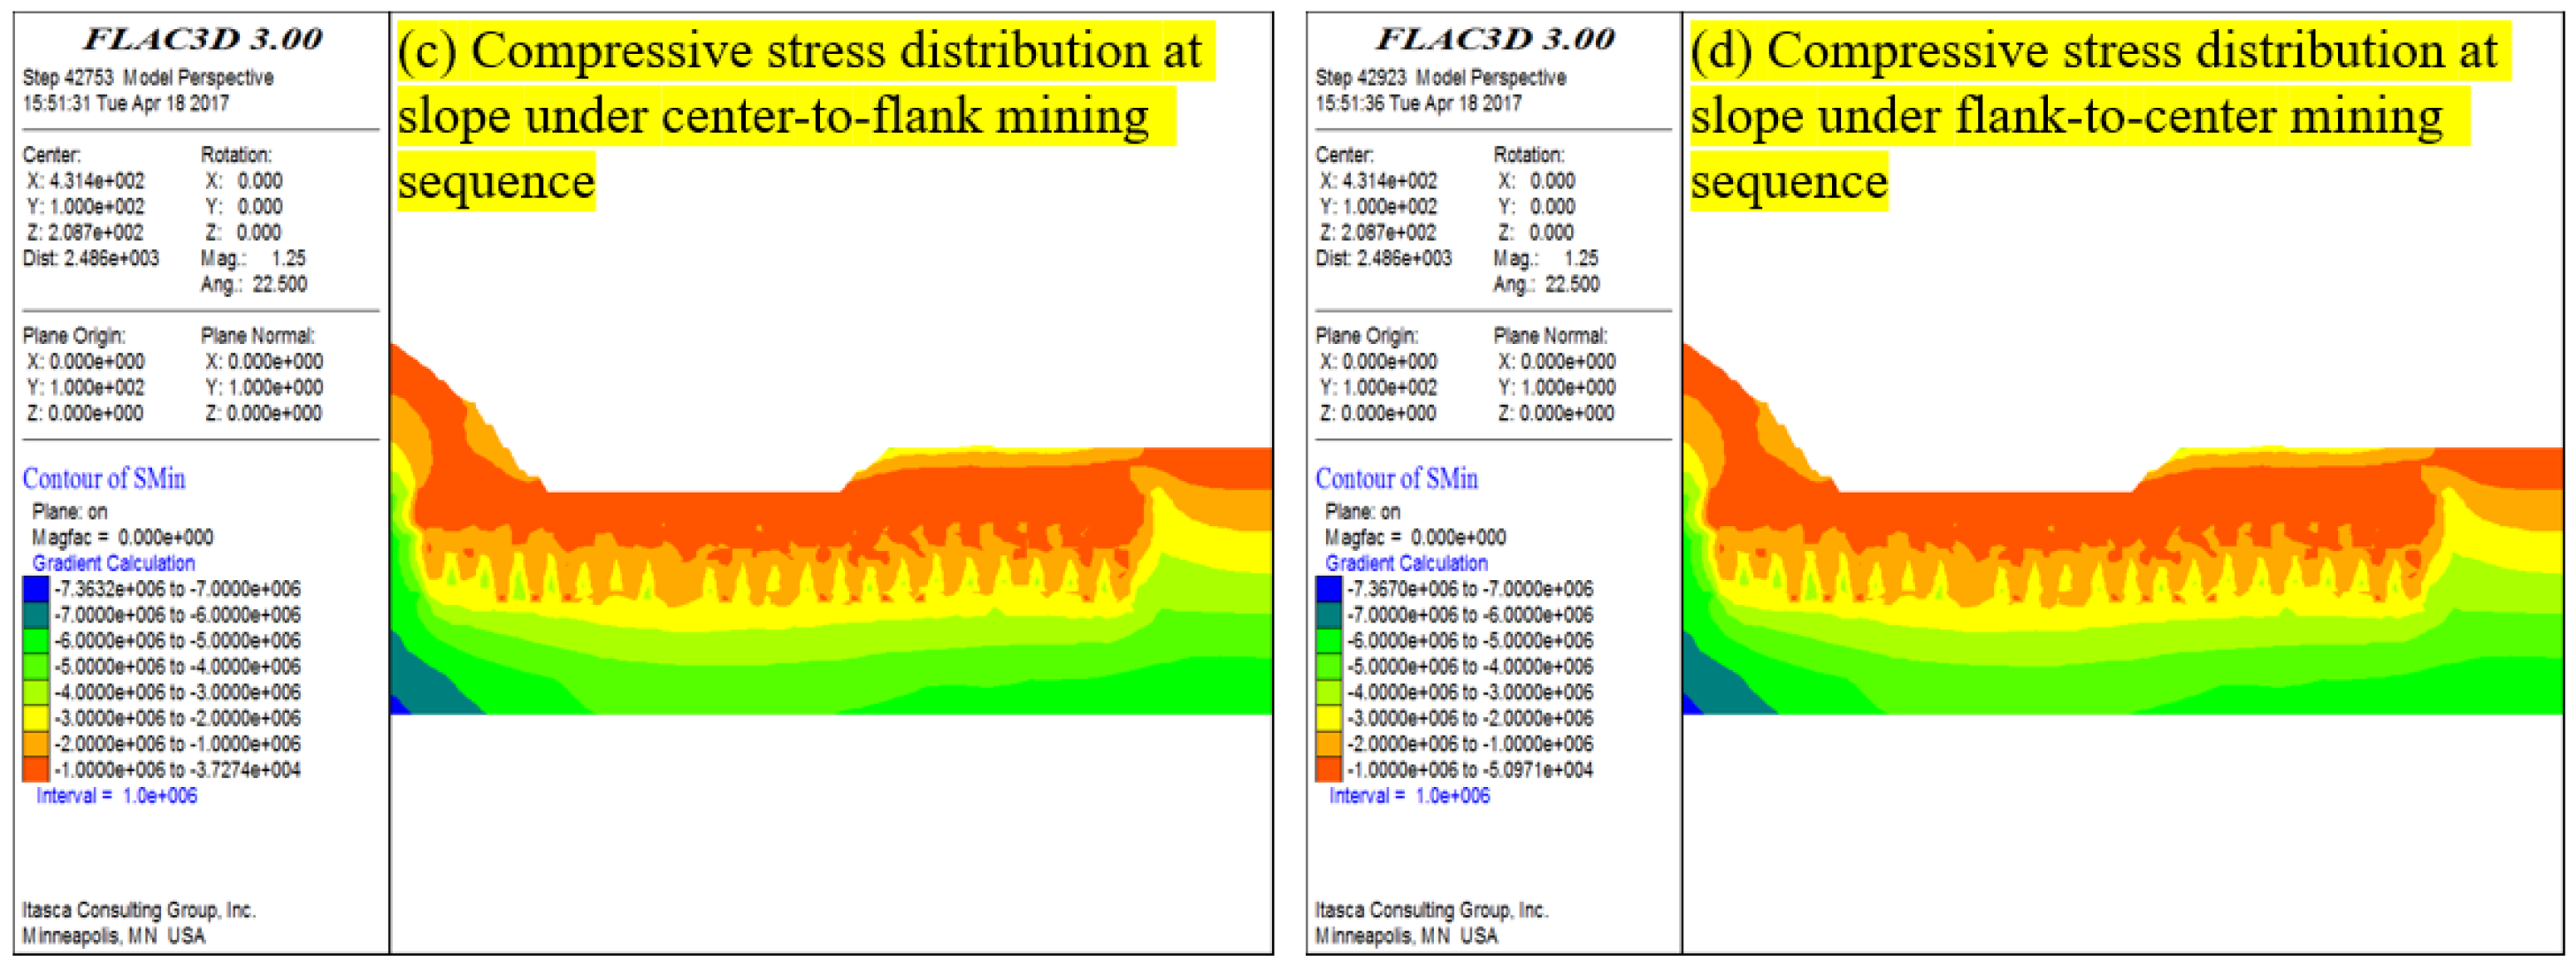Click red-orange swatch beside -3.7274e+004 value
Viewport: 2576px width, 970px height.
pos(35,770)
